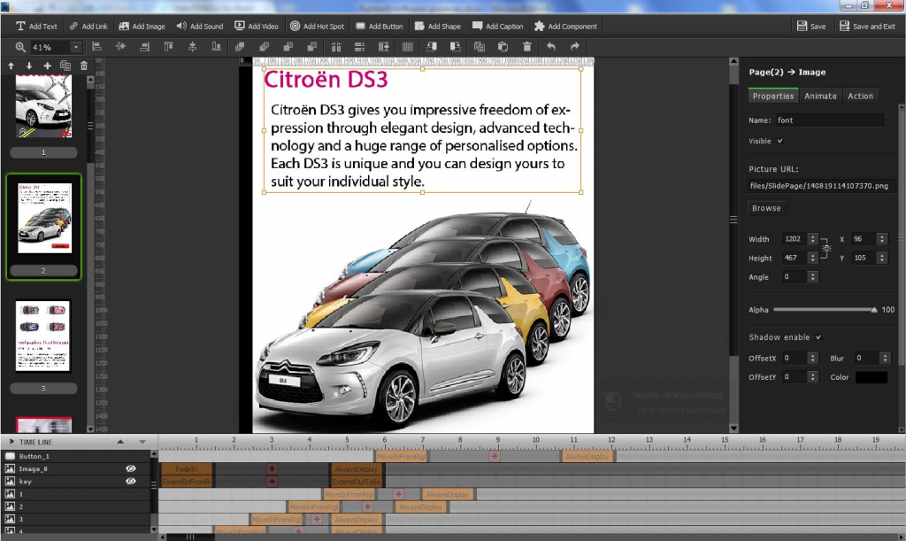The width and height of the screenshot is (906, 541).
Task: Click the Picture URL field
Action: coord(822,186)
